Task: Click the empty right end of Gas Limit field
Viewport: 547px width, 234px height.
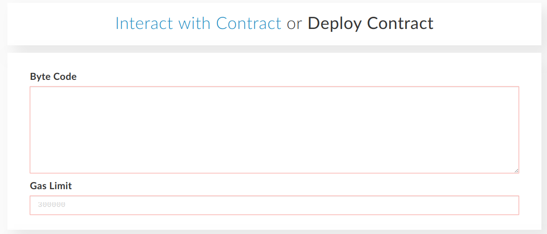Action: [488, 205]
